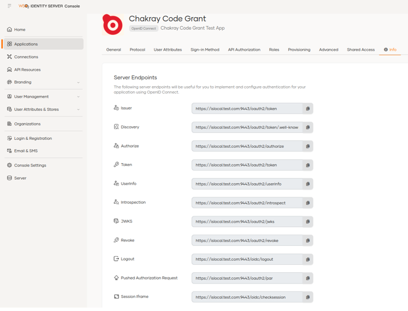
Task: Copy the Session Iframe URL
Action: tap(308, 297)
